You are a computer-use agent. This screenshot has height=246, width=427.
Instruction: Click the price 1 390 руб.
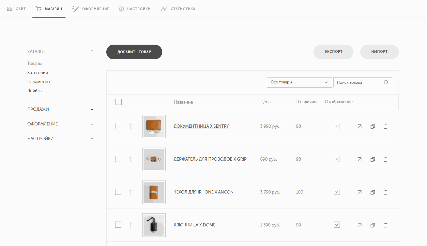[x=270, y=225]
